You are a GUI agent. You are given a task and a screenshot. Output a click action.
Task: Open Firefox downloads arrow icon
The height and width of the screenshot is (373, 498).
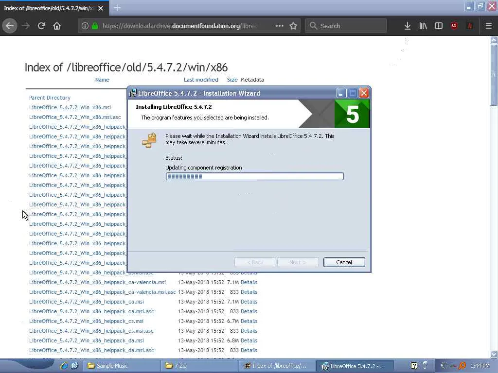point(408,26)
